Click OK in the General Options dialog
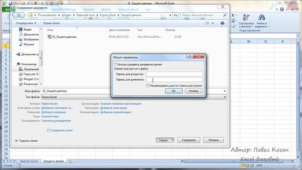302x170 pixels. pyautogui.click(x=174, y=91)
